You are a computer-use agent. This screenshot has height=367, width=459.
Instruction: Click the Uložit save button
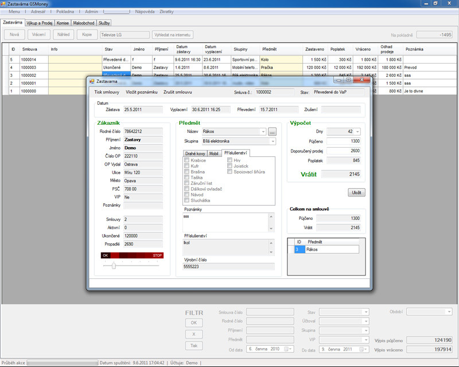click(356, 192)
